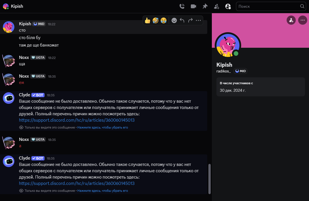Send friend request button in profile banner
309x201 pixels.
click(291, 20)
